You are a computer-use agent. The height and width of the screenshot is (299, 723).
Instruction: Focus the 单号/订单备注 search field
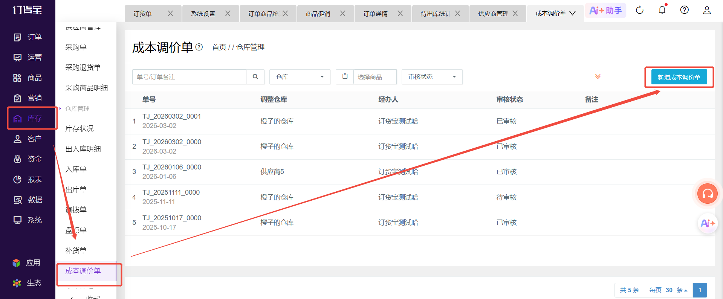190,77
